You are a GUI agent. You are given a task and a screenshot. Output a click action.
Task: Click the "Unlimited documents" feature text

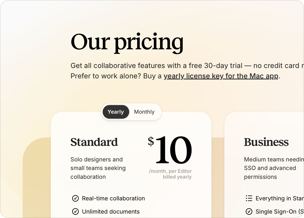click(x=111, y=212)
